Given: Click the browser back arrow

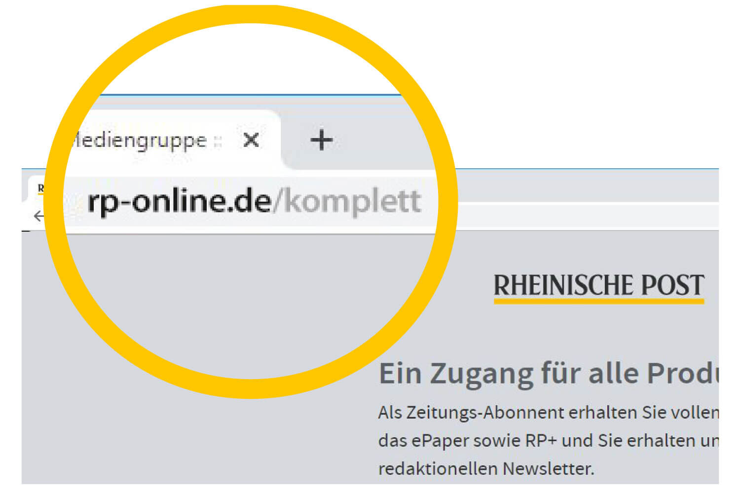Looking at the screenshot, I should pyautogui.click(x=38, y=216).
